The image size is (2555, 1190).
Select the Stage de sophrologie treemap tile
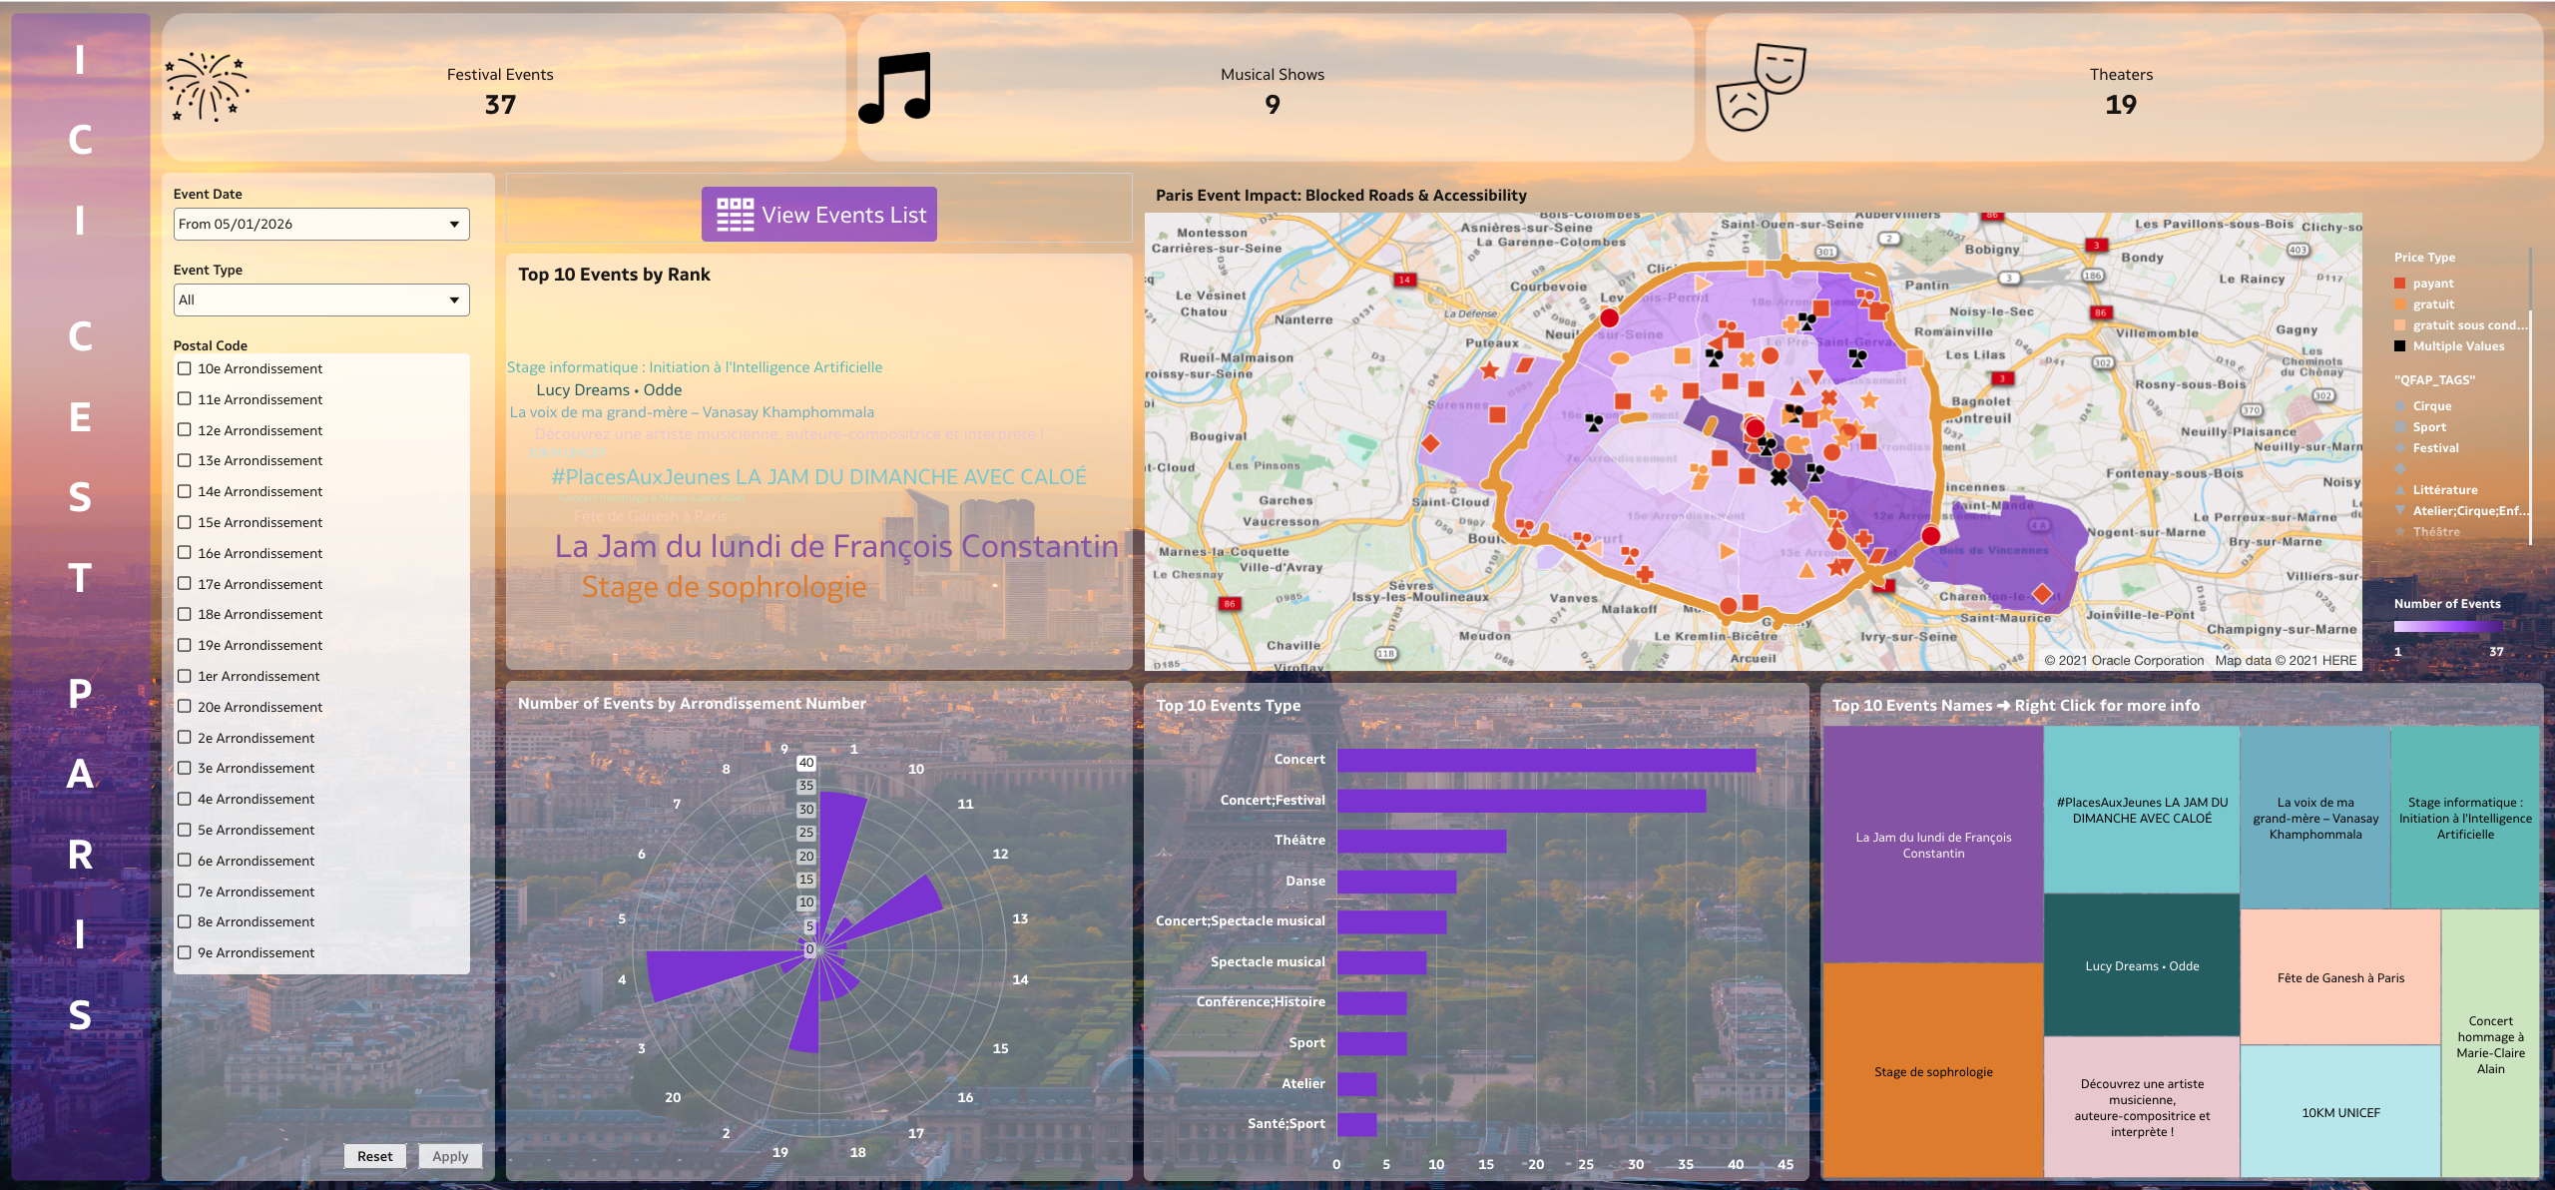pos(1932,1070)
